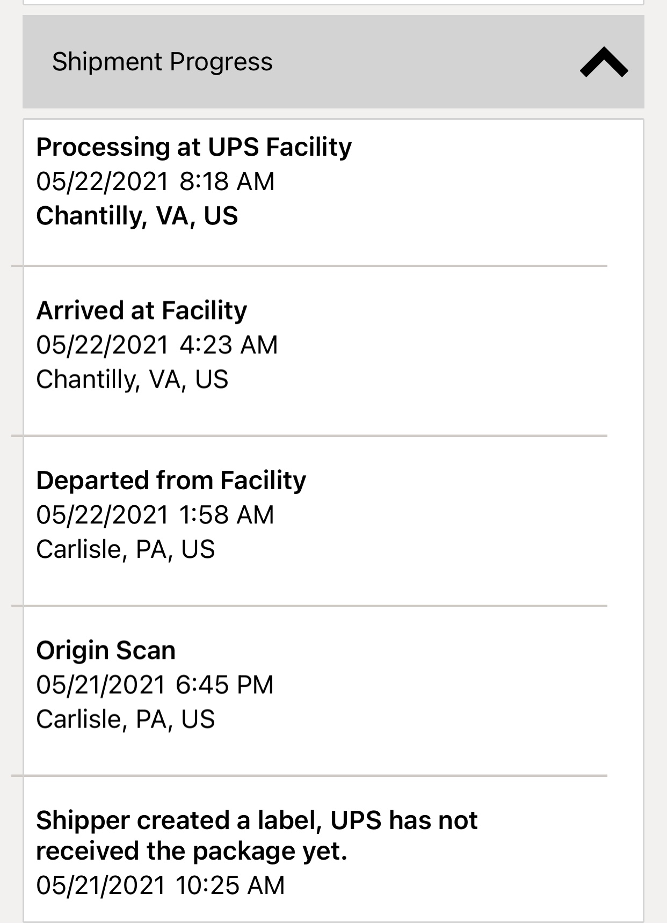Tap the 4:23 AM arrival timestamp
The height and width of the screenshot is (923, 667).
pyautogui.click(x=157, y=345)
